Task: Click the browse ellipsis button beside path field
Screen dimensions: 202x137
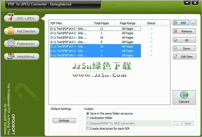Action: [177, 124]
